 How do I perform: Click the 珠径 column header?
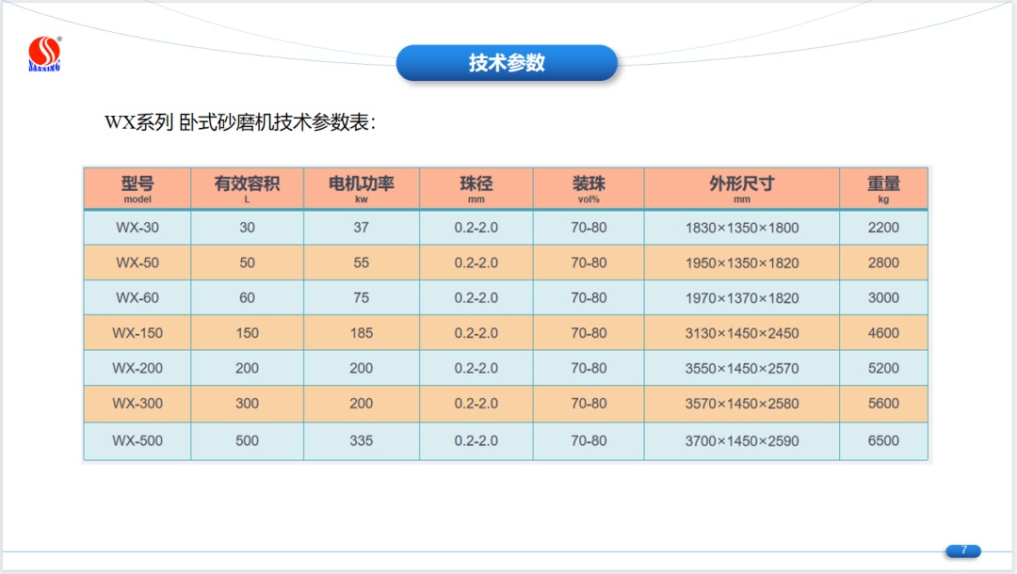point(476,188)
